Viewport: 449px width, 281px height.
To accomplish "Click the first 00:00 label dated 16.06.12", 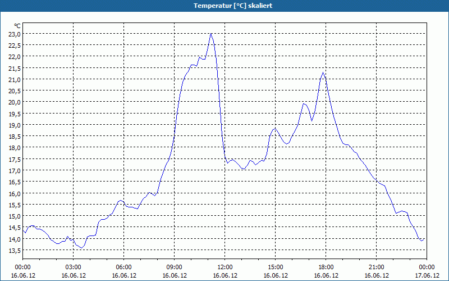I will (x=22, y=268).
